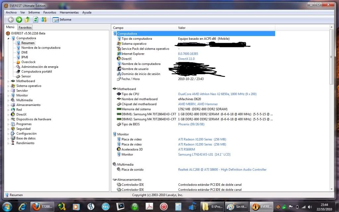This screenshot has width=339, height=212.
Task: Select IPMI in the tree
Action: (24, 57)
